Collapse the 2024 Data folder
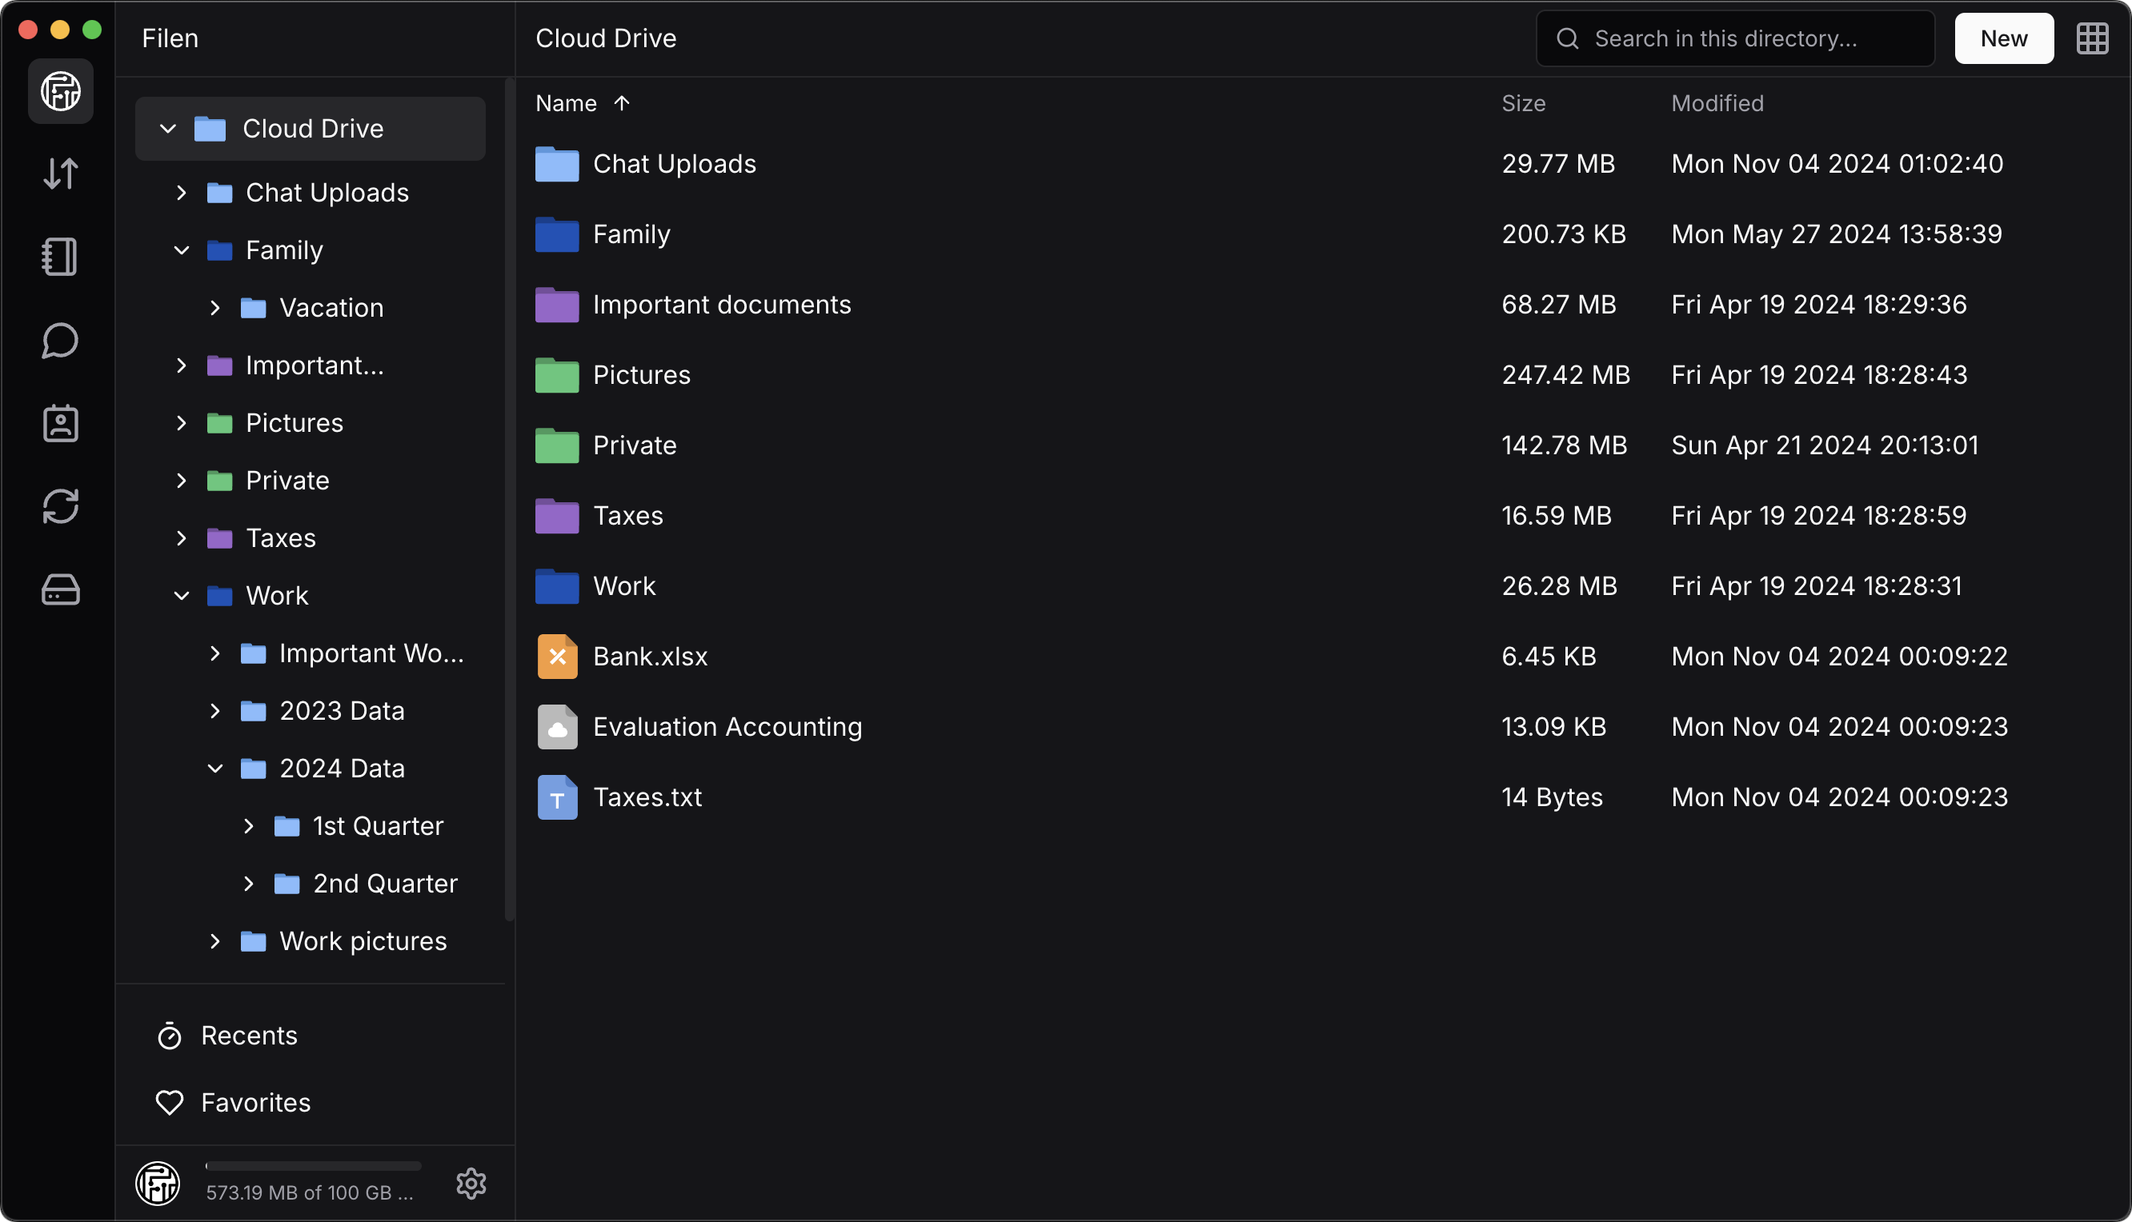Screen dimensions: 2132x1222 214,768
